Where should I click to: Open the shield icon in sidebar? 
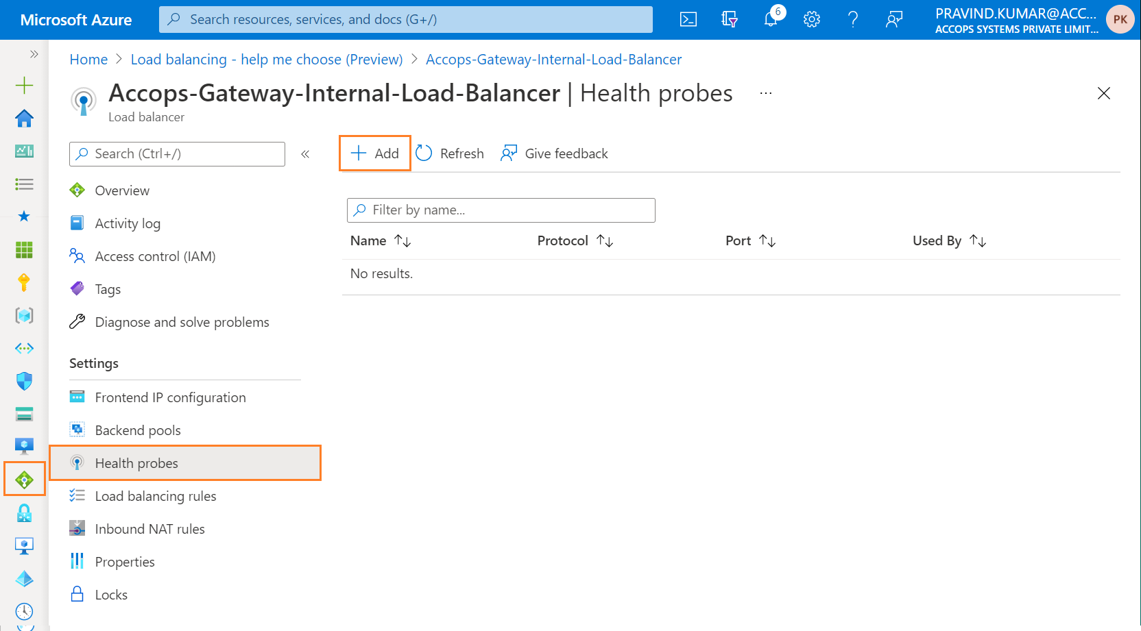click(x=24, y=381)
